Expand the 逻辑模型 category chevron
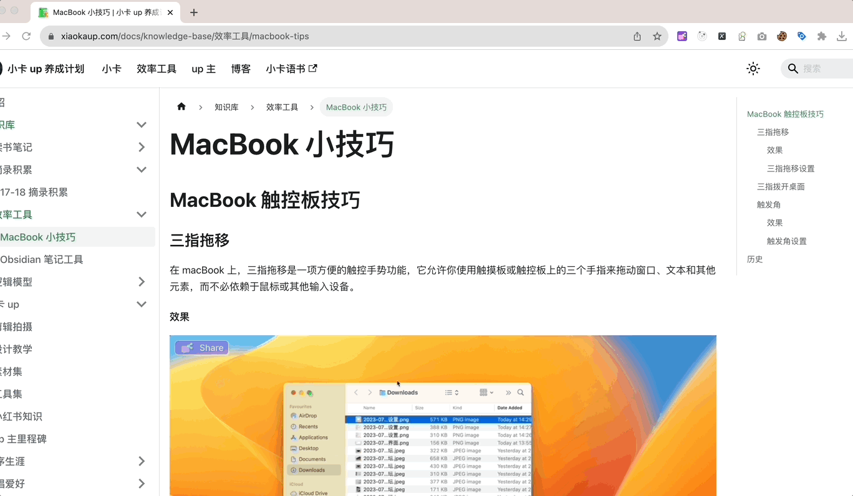The width and height of the screenshot is (853, 496). [142, 282]
